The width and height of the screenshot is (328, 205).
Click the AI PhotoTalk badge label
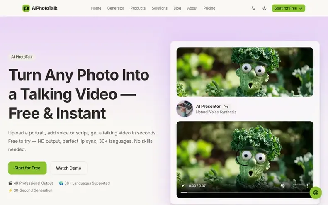(22, 57)
